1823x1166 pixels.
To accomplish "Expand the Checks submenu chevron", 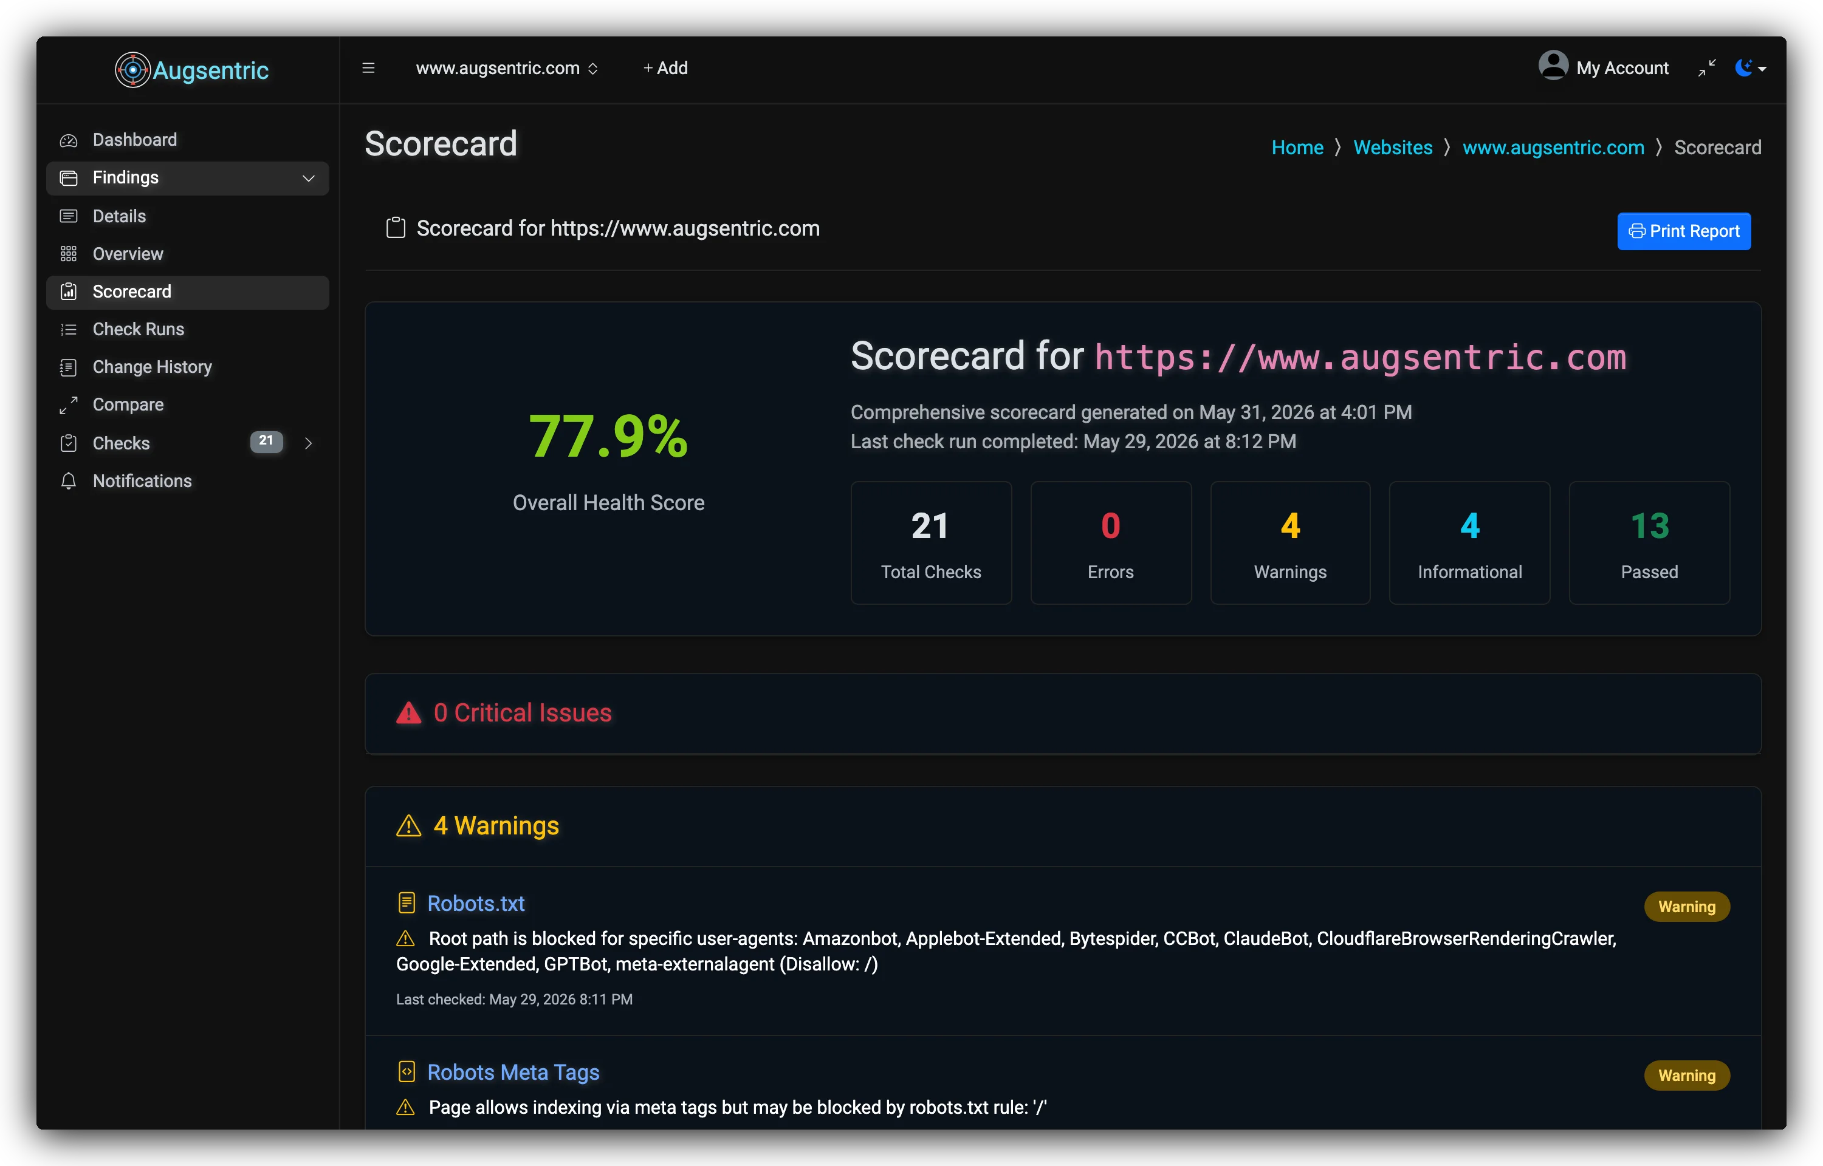I will click(308, 443).
